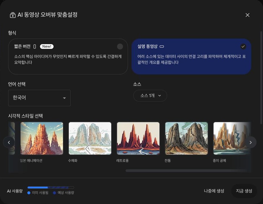This screenshot has height=204, width=263.
Task: Close the AI 동영상 오버뷰 dialog
Action: click(247, 15)
